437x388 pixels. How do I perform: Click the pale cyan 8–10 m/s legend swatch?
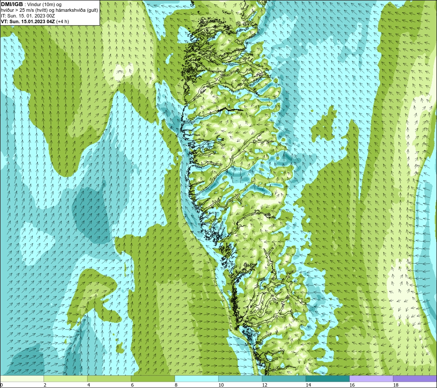197,378
